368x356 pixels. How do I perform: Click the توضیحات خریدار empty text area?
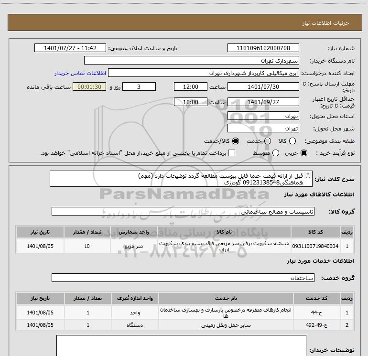click(181, 345)
